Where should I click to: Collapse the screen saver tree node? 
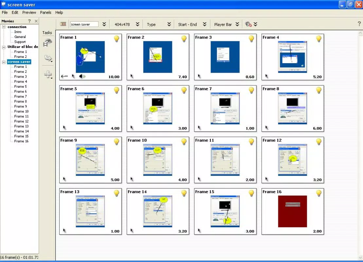4,62
